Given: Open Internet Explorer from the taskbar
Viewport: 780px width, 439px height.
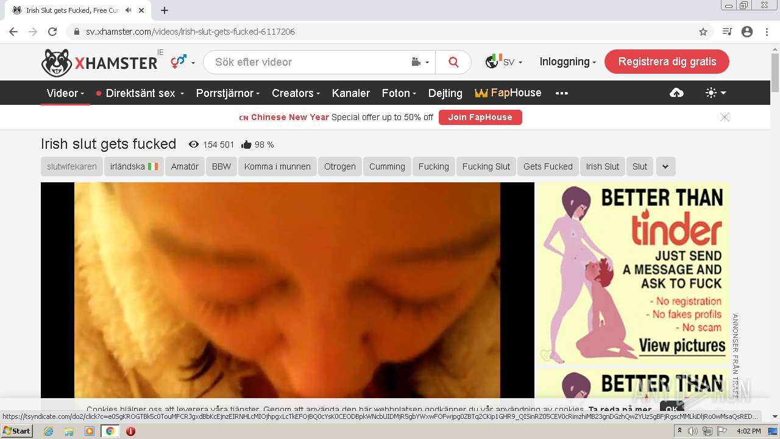Looking at the screenshot, I should coord(48,431).
